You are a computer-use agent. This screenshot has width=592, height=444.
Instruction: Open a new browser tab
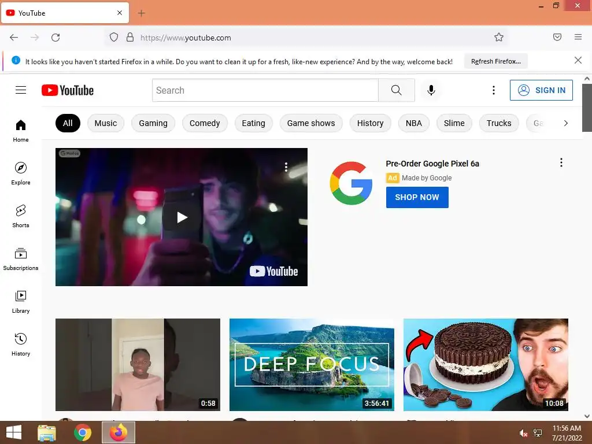(141, 13)
